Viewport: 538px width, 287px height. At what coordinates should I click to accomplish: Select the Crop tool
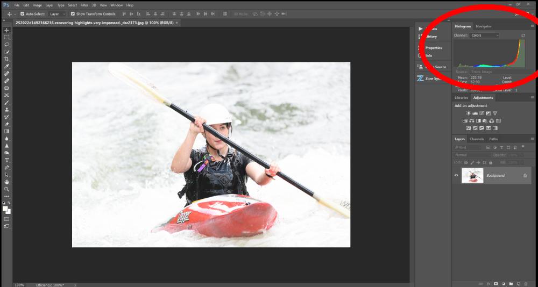(7, 59)
